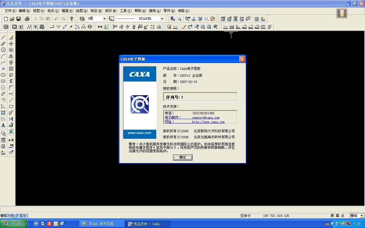Image resolution: width=365 pixels, height=228 pixels.
Task: Pick the Trim scissors tool
Action: pyautogui.click(x=11, y=81)
